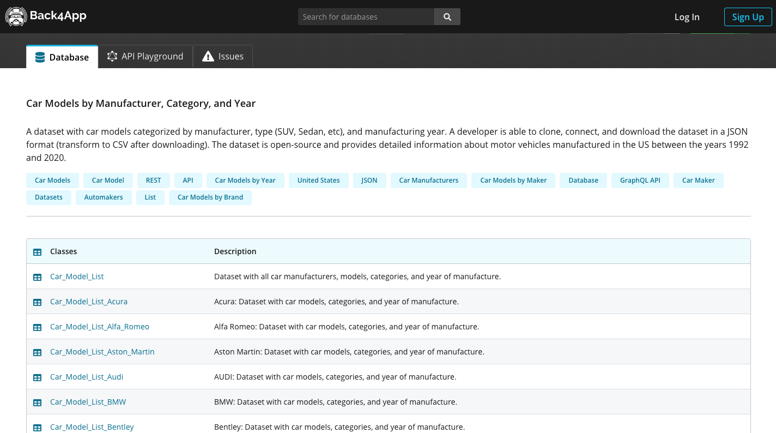Viewport: 776px width, 433px height.
Task: Click the 'Aston Martin: Dataset with car models' description
Action: [x=349, y=352]
